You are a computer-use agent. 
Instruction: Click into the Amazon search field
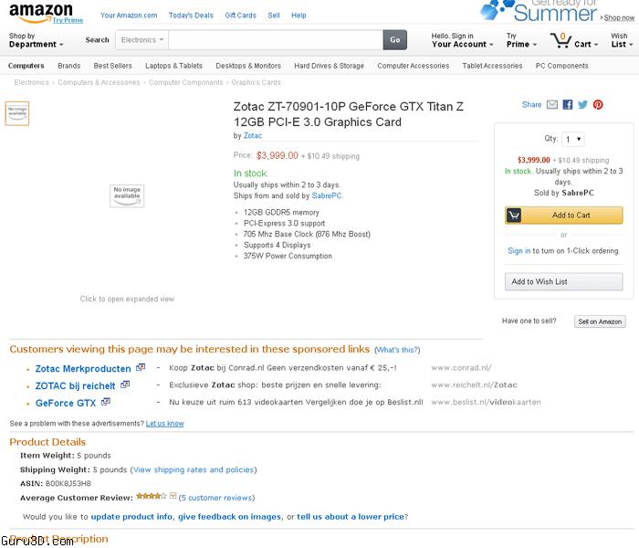click(x=276, y=40)
